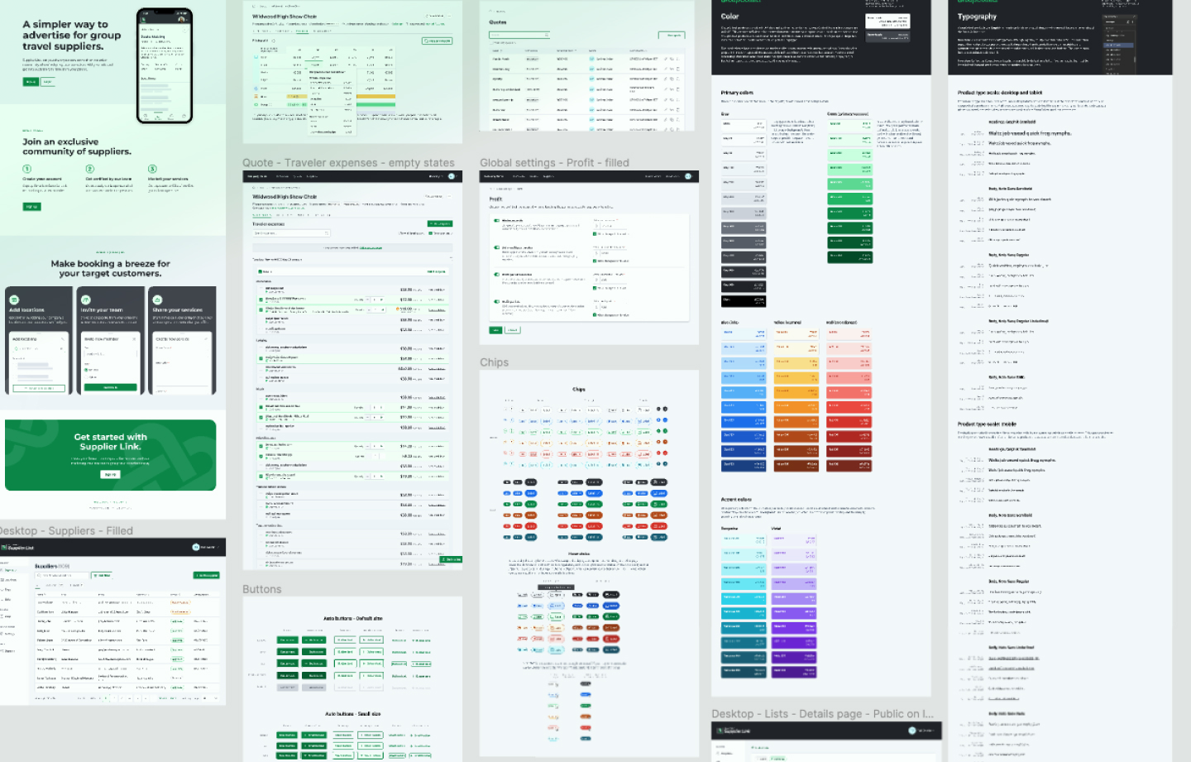1191x762 pixels.
Task: Click the user avatar in Global settings frame header
Action: click(688, 176)
